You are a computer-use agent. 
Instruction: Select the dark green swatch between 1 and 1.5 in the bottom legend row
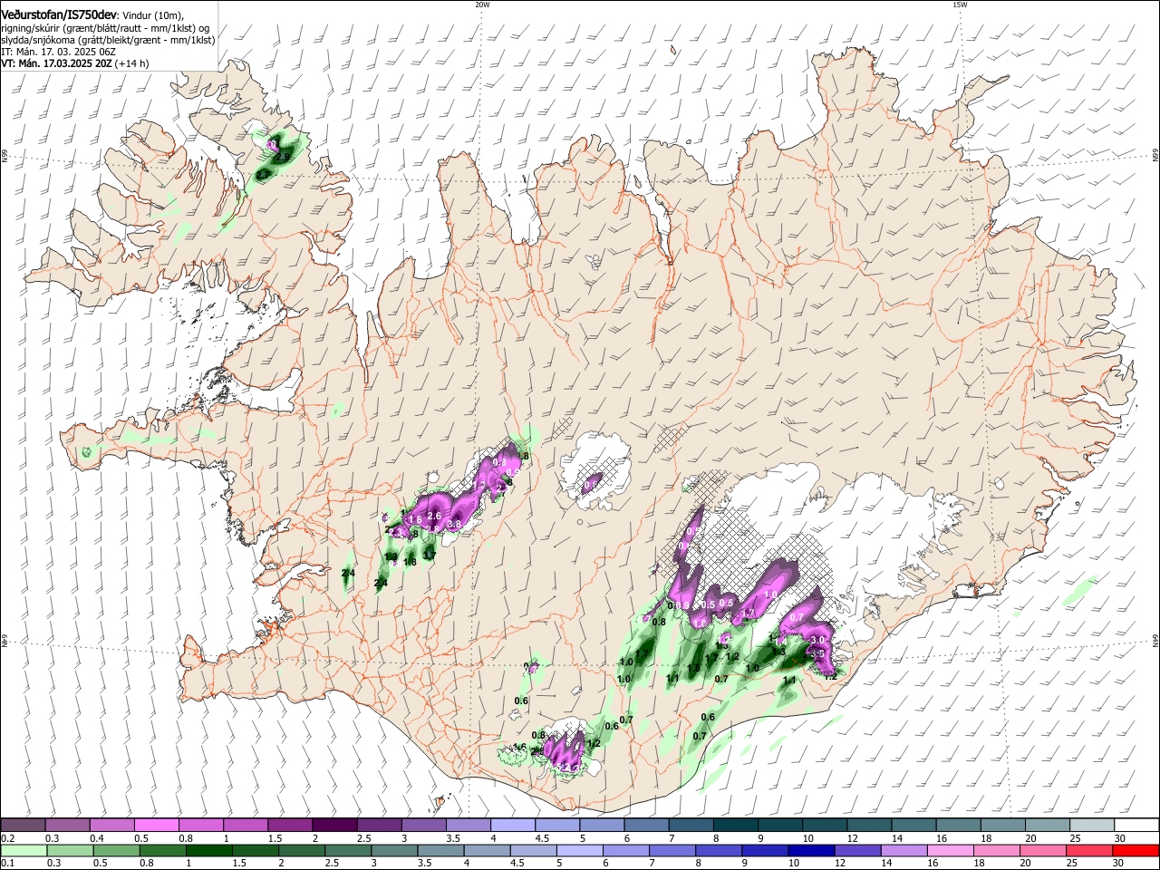coord(208,850)
